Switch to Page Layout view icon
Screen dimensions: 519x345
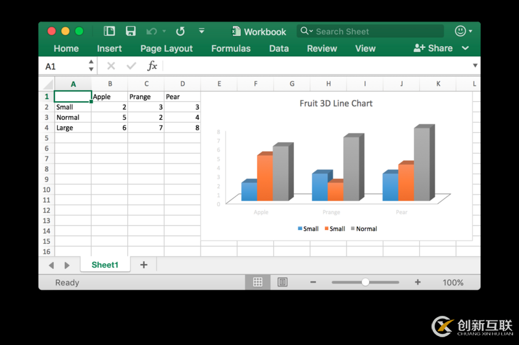click(282, 282)
